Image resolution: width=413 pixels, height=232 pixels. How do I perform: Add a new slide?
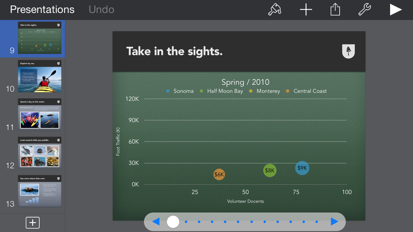point(32,223)
